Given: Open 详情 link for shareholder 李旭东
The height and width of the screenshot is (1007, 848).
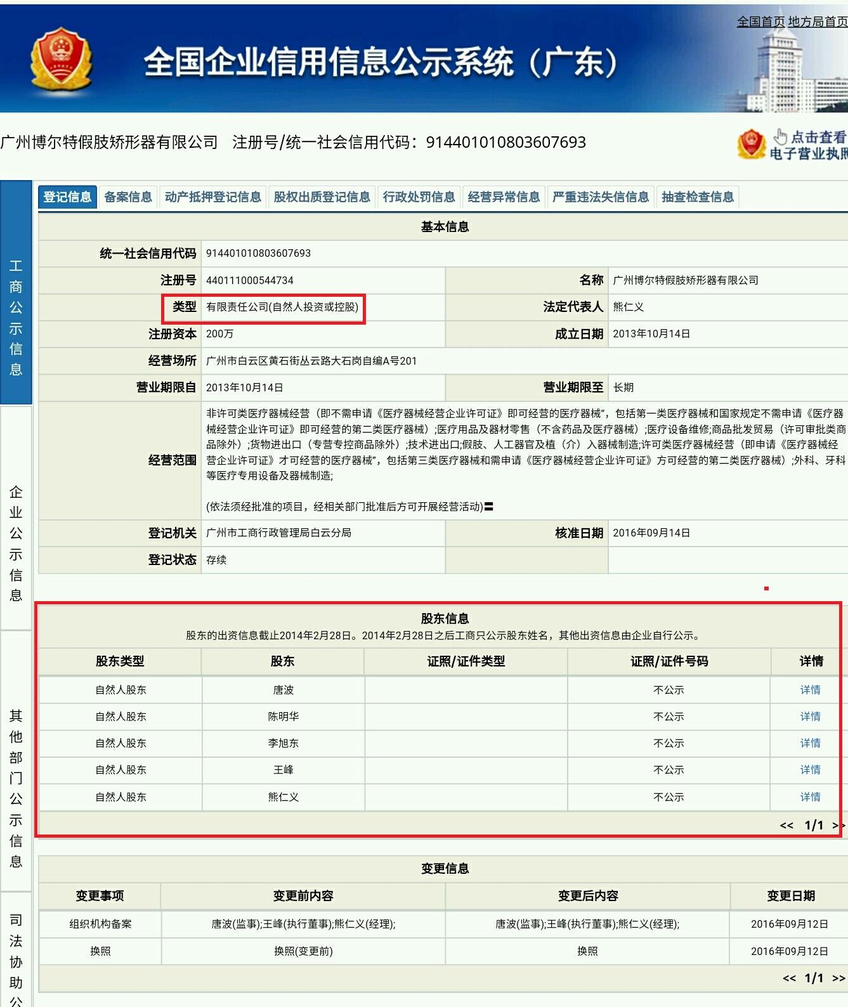Looking at the screenshot, I should point(810,743).
